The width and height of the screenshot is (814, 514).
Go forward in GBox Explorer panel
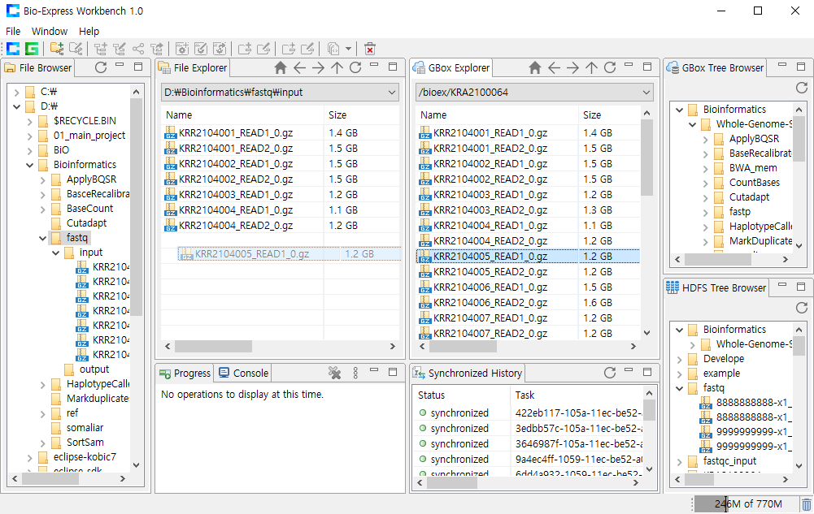pos(572,67)
